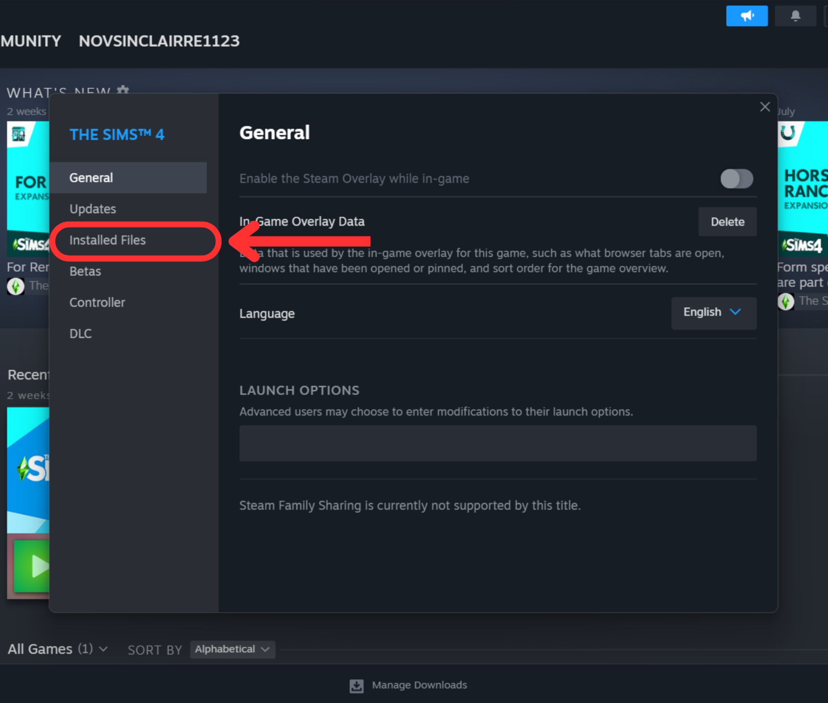Open the NOVSINCLAIRRE1123 profile menu
The width and height of the screenshot is (828, 703).
coord(159,41)
